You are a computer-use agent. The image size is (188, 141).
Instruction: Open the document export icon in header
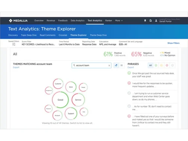pyautogui.click(x=150, y=21)
